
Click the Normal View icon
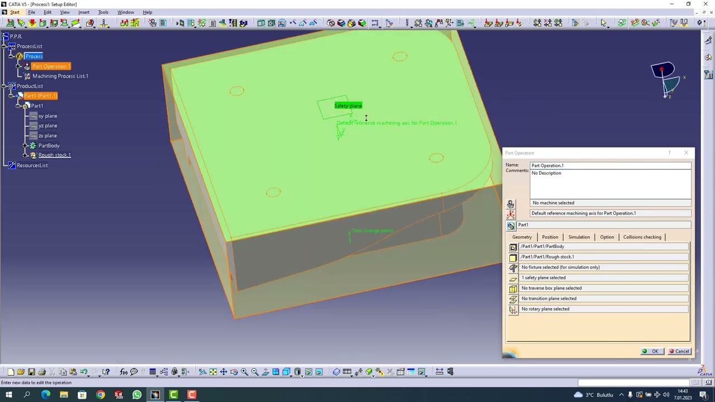point(265,372)
